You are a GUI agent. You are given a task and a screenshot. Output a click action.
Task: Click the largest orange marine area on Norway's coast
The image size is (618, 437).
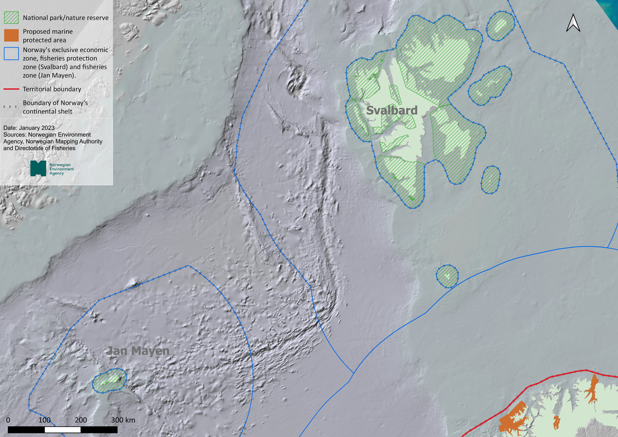coord(512,417)
